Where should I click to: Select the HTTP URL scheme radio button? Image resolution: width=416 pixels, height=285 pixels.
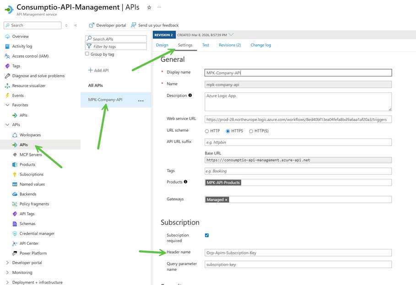point(206,131)
